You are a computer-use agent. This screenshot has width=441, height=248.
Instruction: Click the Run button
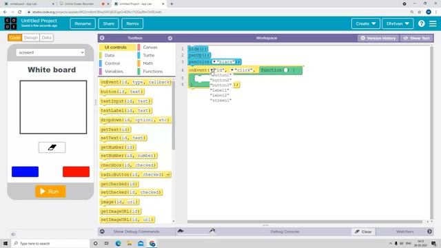(50, 192)
